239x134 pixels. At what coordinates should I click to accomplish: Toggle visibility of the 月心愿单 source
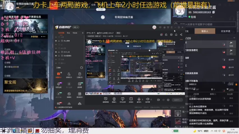(x=56, y=41)
